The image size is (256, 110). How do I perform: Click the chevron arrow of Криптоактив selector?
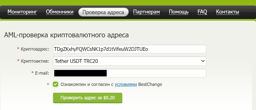coord(203,61)
